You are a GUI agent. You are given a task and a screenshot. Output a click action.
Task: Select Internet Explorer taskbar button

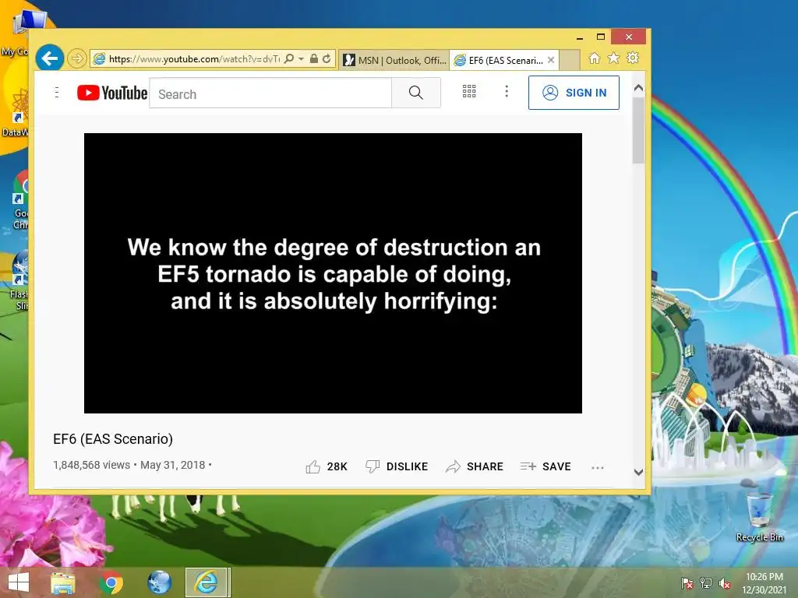pyautogui.click(x=207, y=582)
